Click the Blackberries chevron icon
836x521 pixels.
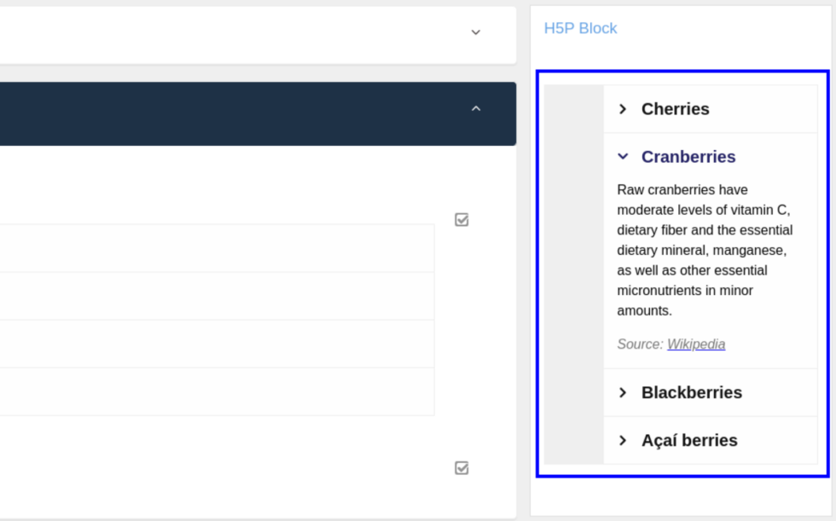coord(624,392)
